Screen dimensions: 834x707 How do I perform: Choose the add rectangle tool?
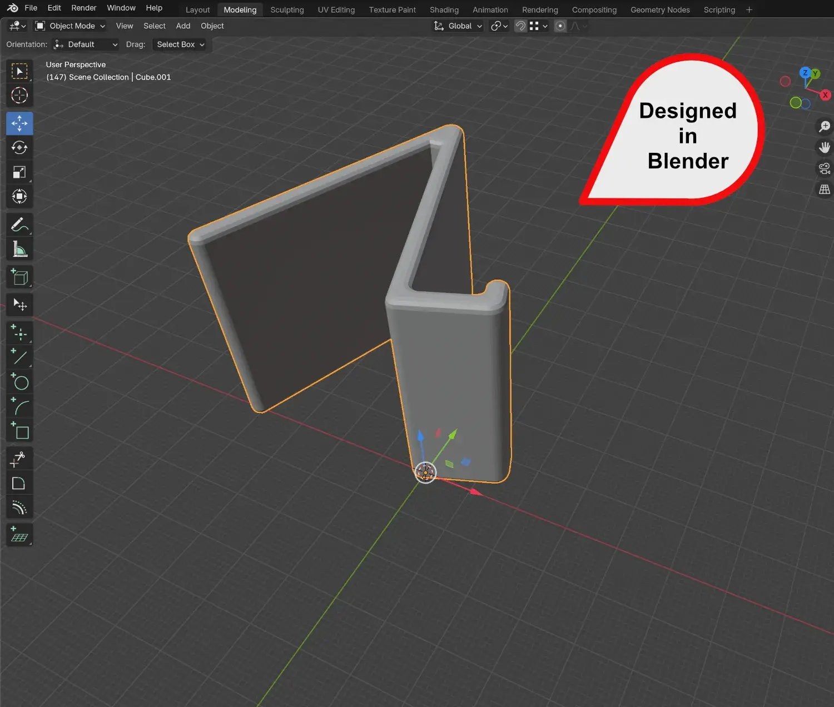coord(19,431)
